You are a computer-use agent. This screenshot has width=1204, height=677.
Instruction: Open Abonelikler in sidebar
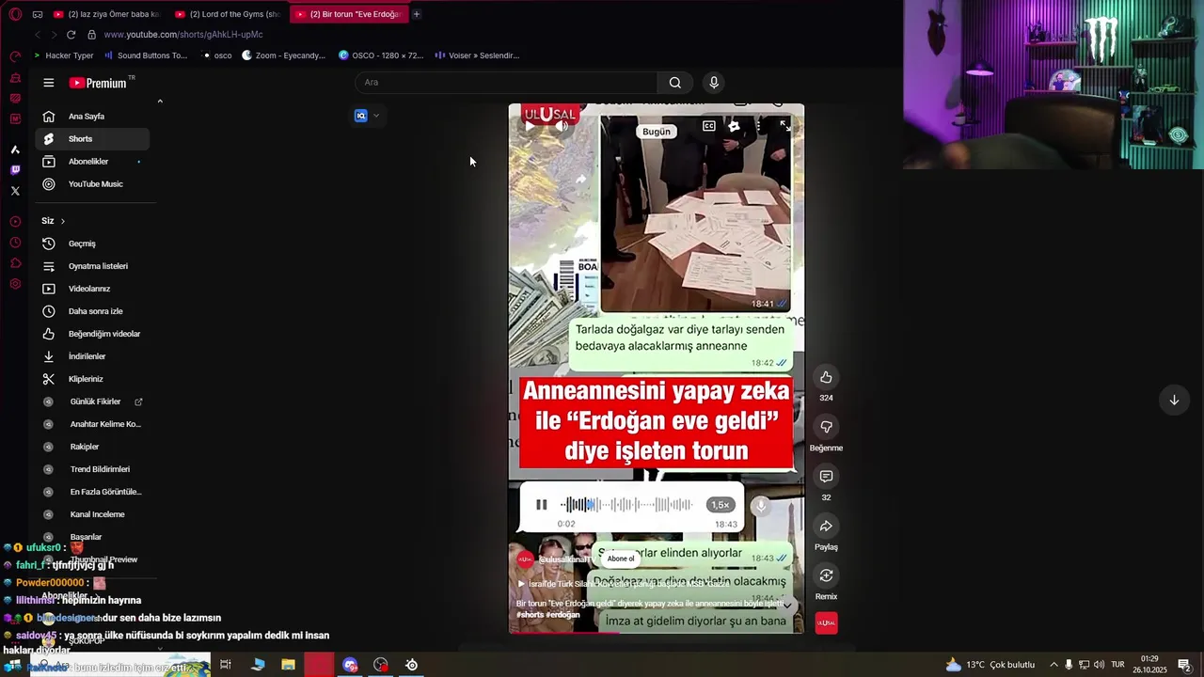[x=92, y=162]
